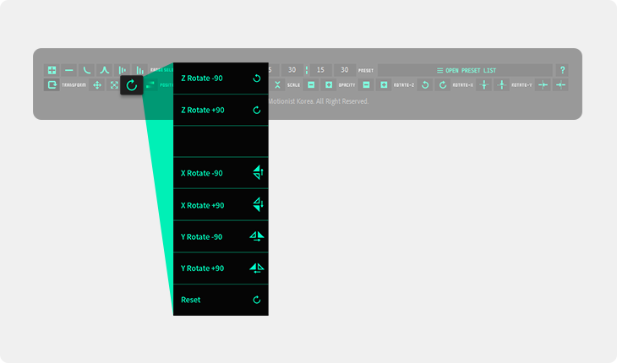Click the rectangle arrow icon beside Transform

point(52,85)
